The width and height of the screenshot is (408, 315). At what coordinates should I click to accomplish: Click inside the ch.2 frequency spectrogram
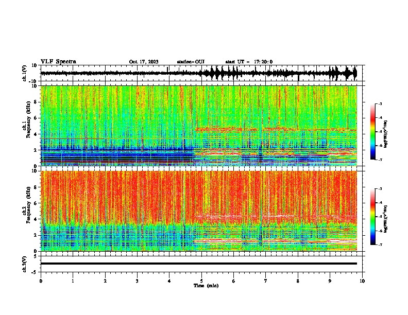[x=199, y=211]
